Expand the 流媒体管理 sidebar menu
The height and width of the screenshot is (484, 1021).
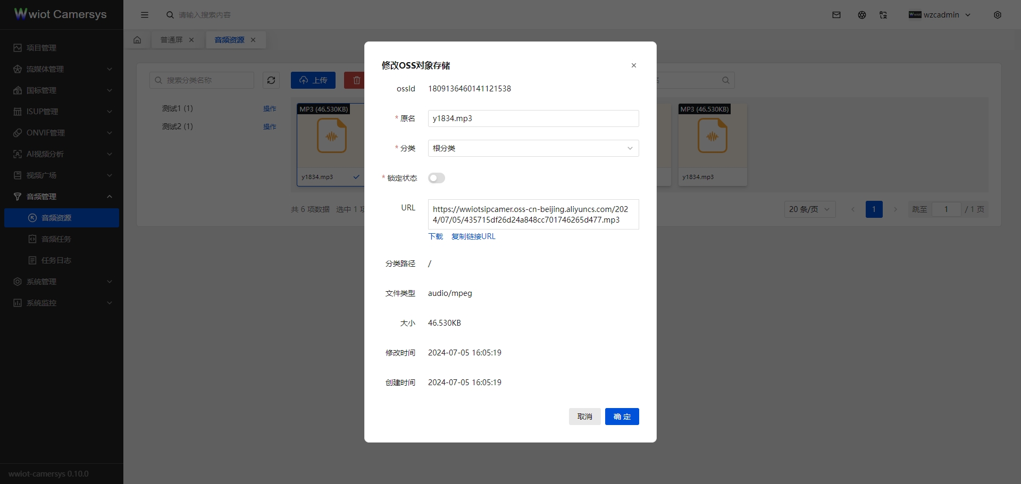point(62,69)
